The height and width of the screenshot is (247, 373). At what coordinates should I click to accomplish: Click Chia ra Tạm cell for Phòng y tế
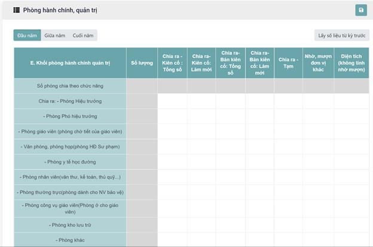click(288, 162)
